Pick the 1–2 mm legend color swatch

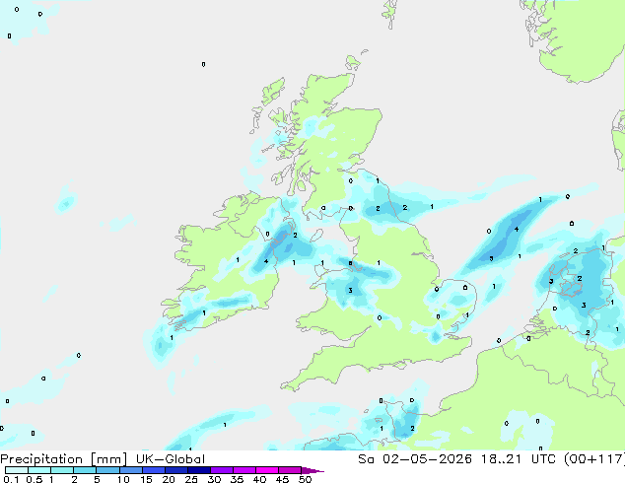(62, 470)
